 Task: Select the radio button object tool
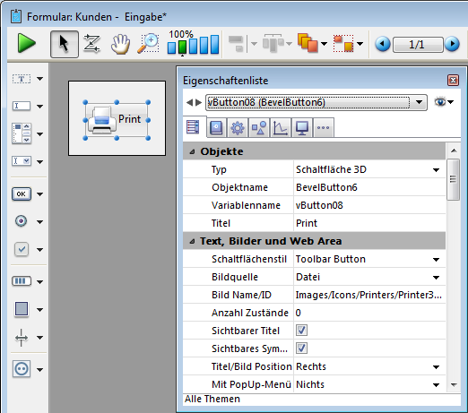(21, 221)
